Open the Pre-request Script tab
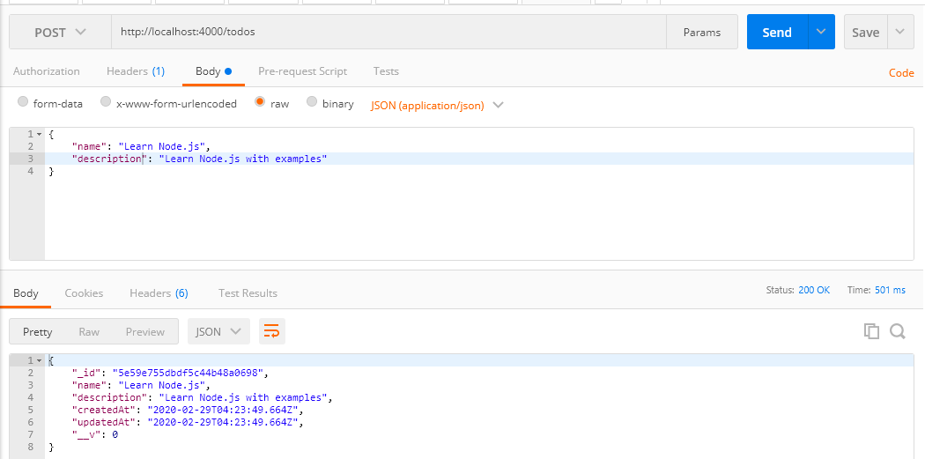The width and height of the screenshot is (925, 459). pos(303,71)
